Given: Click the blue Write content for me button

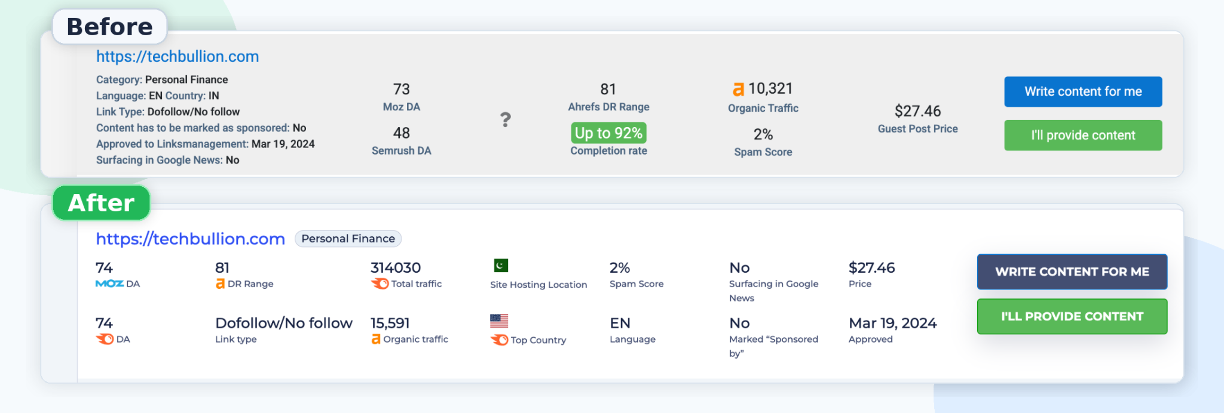Looking at the screenshot, I should pyautogui.click(x=1083, y=91).
